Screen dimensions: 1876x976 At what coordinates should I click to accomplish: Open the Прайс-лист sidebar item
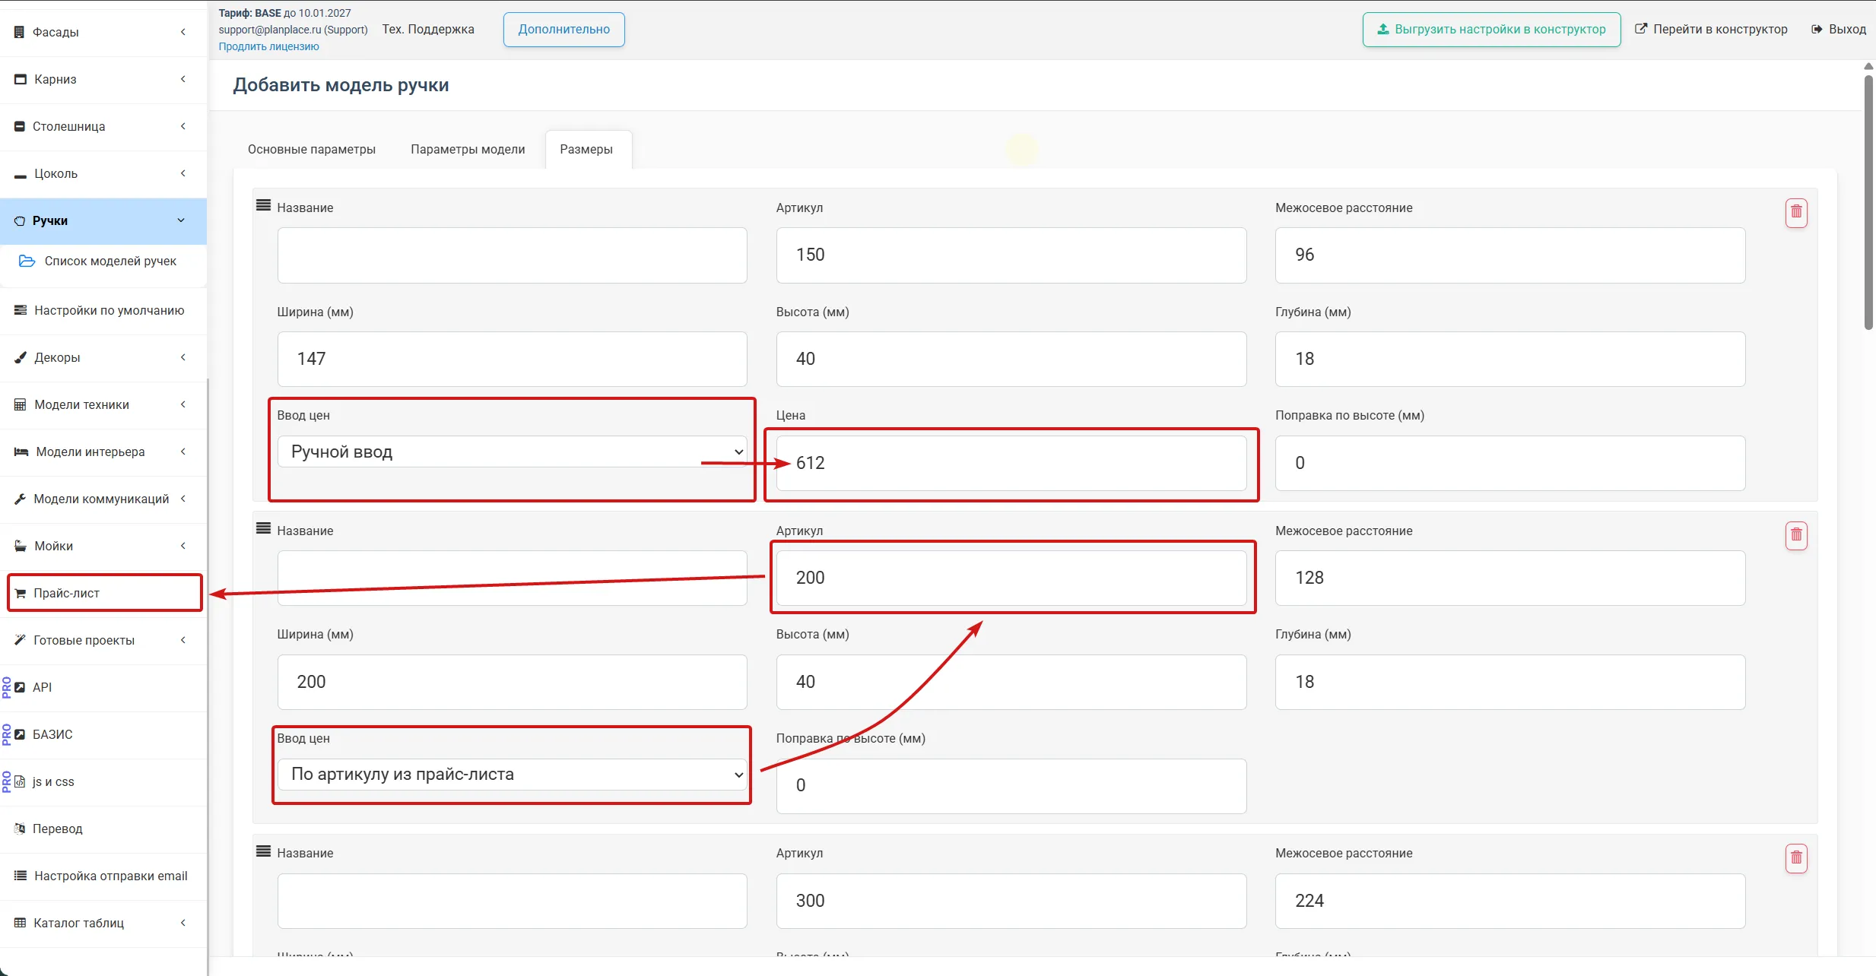point(104,593)
